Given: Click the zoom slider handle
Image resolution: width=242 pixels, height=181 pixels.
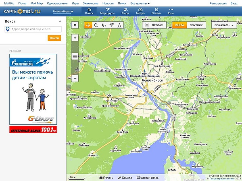Looking at the screenshot, I should point(75,56).
